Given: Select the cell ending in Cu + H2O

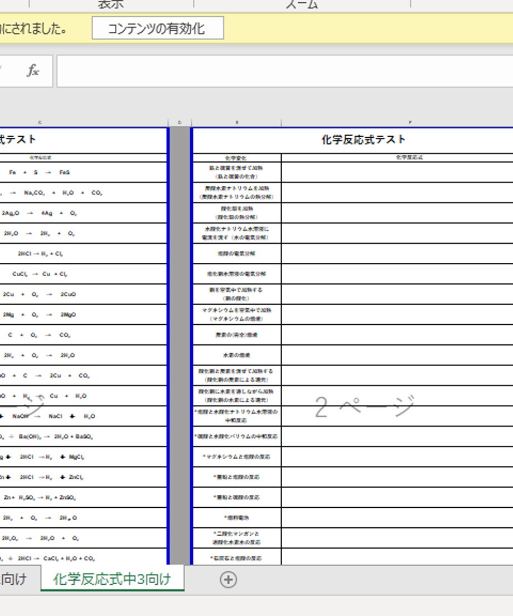Looking at the screenshot, I should pos(84,396).
